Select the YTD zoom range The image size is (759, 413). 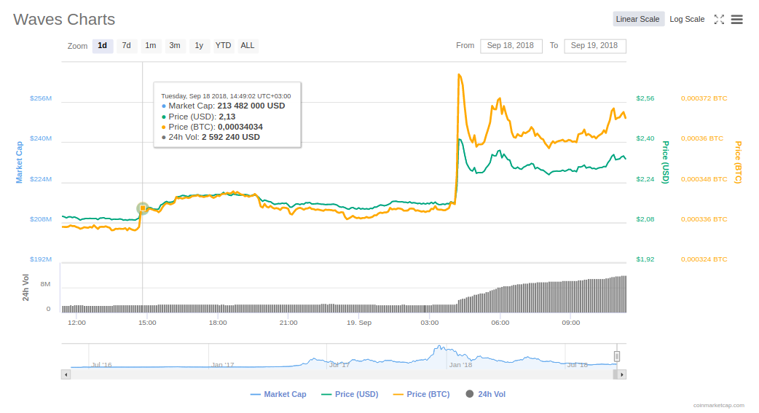[223, 45]
